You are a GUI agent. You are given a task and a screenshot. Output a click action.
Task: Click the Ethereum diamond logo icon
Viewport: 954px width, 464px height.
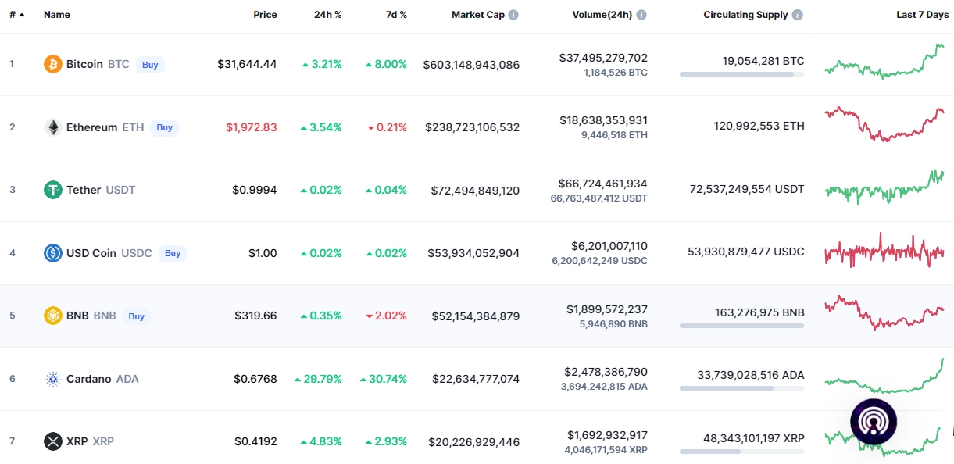(52, 127)
